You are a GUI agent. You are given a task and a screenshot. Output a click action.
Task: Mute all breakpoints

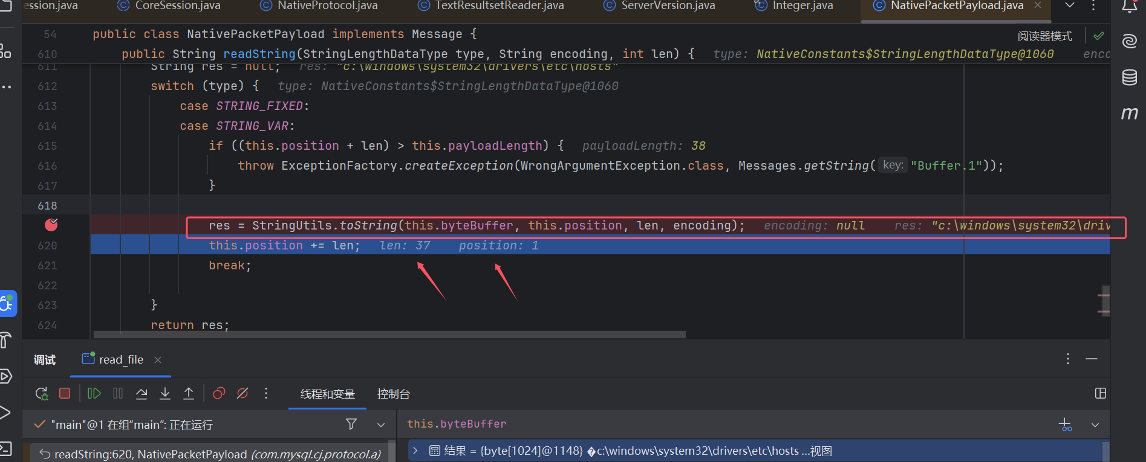[x=243, y=394]
